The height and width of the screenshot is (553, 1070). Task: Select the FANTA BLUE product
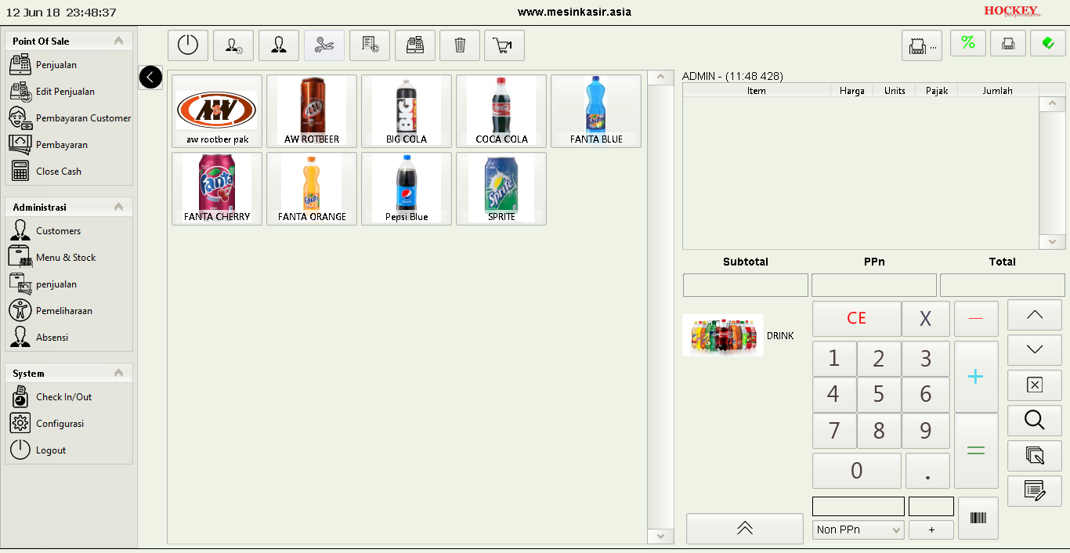point(596,111)
